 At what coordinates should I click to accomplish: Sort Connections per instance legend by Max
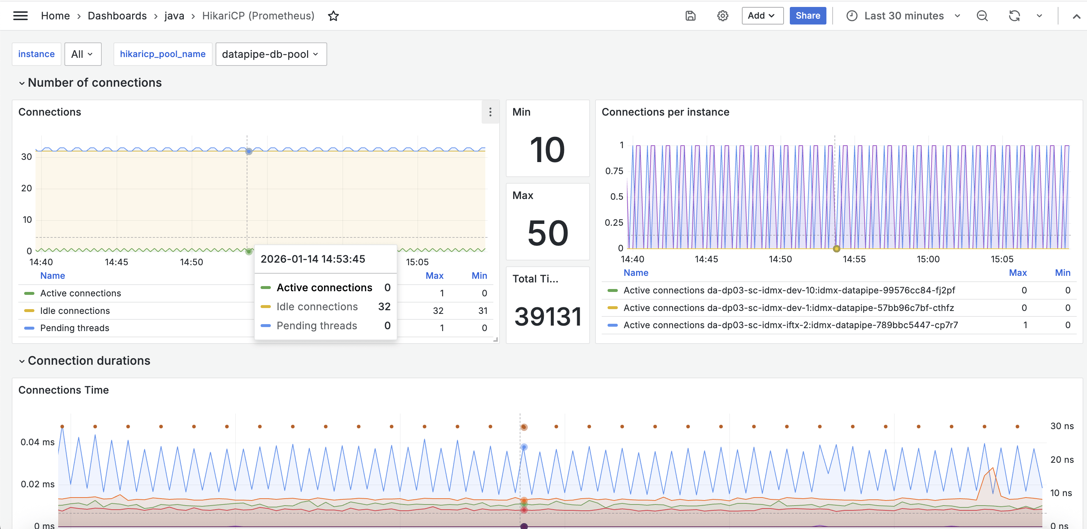[x=1017, y=273]
